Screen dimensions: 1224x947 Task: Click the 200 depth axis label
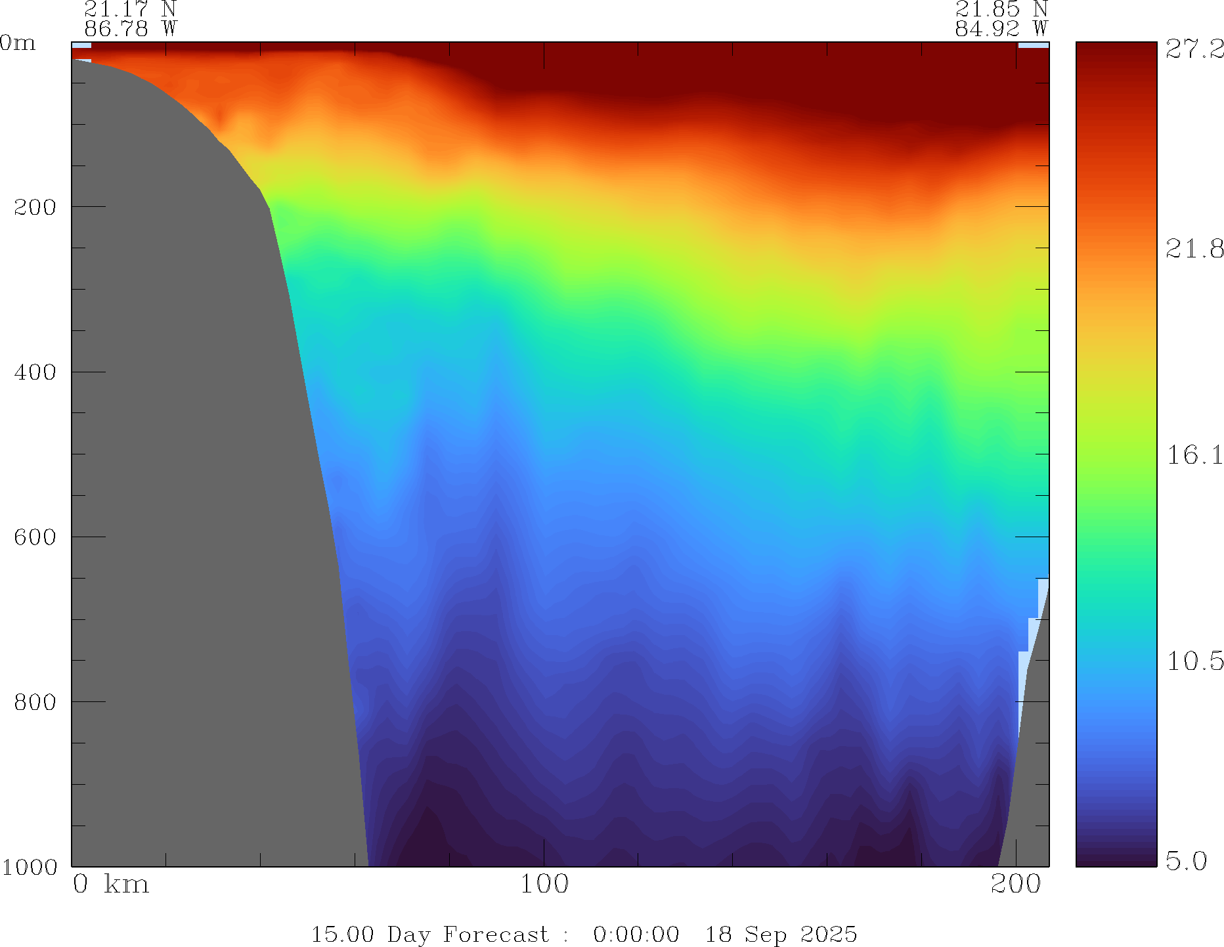[x=35, y=208]
